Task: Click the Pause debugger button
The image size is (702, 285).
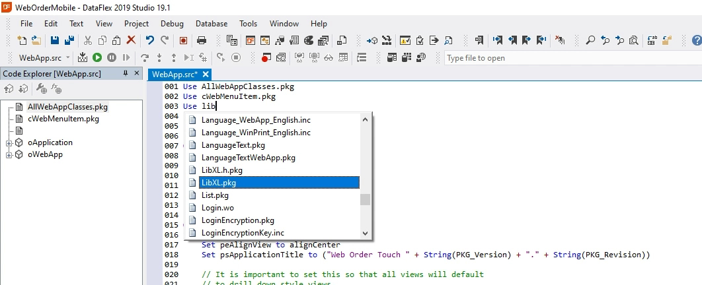Action: [112, 58]
